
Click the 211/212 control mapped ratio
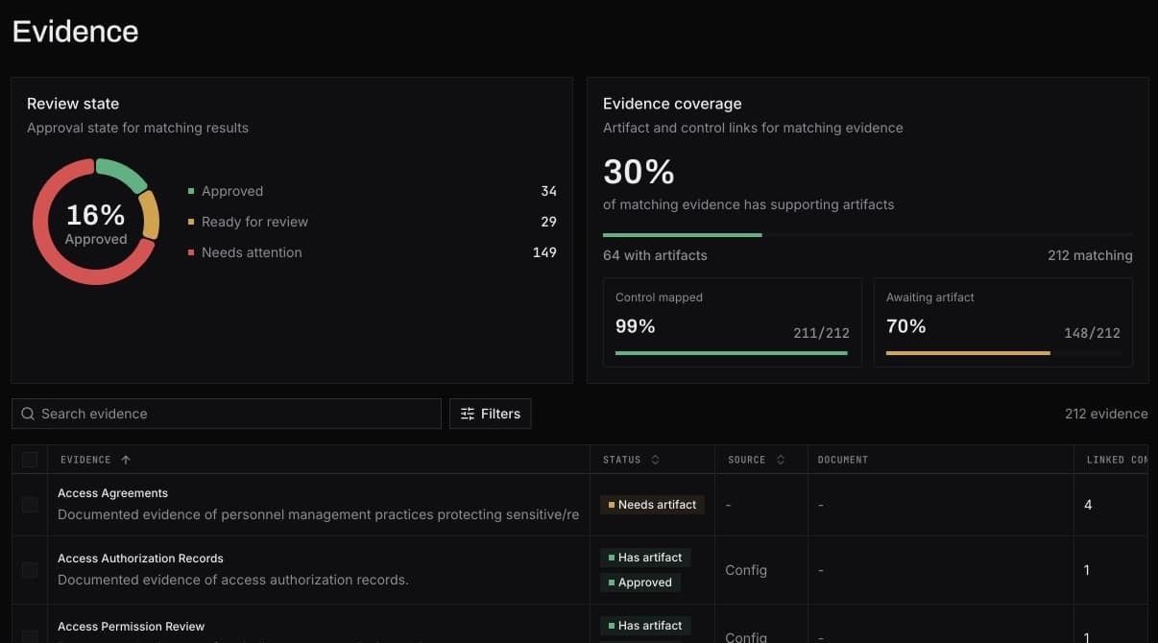click(821, 333)
